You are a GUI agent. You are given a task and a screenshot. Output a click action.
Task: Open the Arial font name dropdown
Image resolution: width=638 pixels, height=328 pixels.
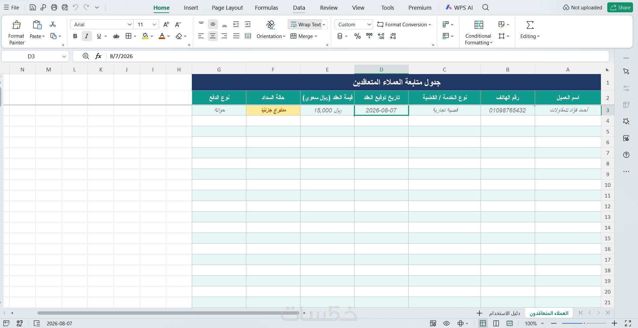tap(129, 24)
